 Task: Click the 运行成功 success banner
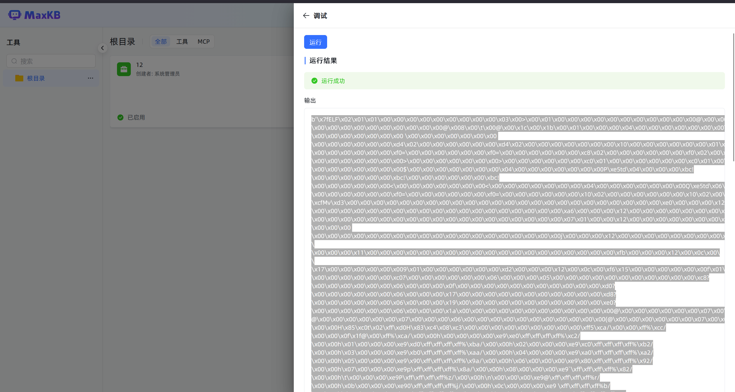[x=514, y=81]
